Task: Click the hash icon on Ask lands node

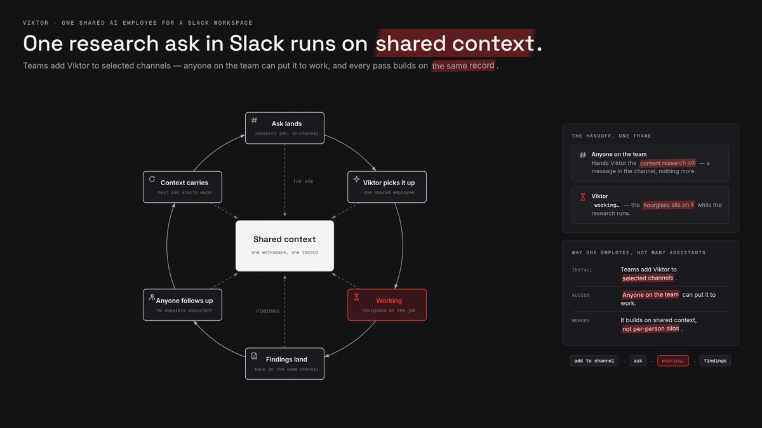Action: (x=254, y=120)
